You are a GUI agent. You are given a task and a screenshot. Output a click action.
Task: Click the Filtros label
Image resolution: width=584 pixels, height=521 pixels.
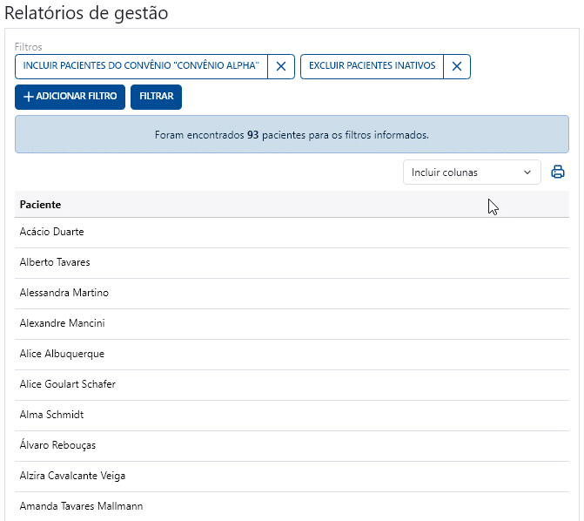[29, 47]
